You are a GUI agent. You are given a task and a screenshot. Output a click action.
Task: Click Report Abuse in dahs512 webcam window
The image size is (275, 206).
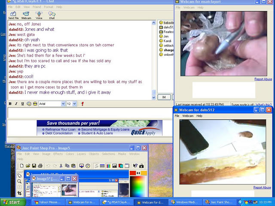tap(262, 188)
